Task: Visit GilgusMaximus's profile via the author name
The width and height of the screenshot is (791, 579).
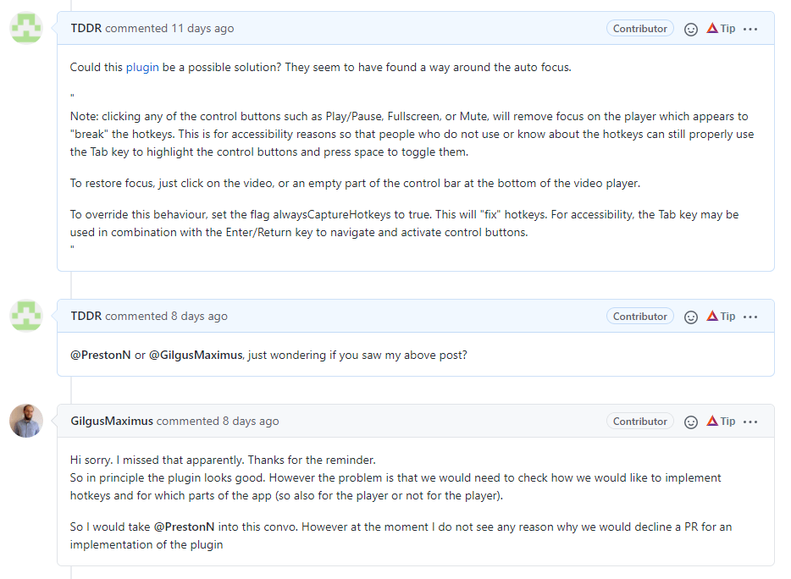Action: [112, 422]
